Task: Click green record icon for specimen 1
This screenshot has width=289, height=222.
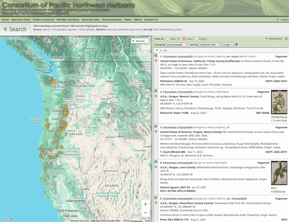Action: [x=156, y=55]
